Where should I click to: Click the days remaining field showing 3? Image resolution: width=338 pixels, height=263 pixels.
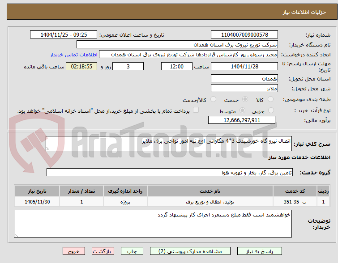128,66
